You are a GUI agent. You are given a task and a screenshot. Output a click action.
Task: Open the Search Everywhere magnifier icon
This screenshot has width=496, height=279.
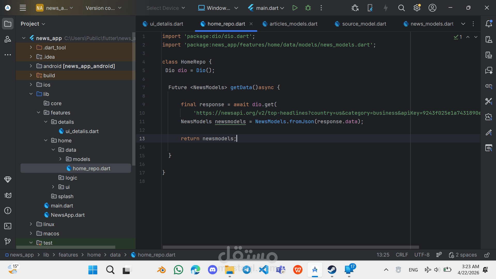point(401,8)
